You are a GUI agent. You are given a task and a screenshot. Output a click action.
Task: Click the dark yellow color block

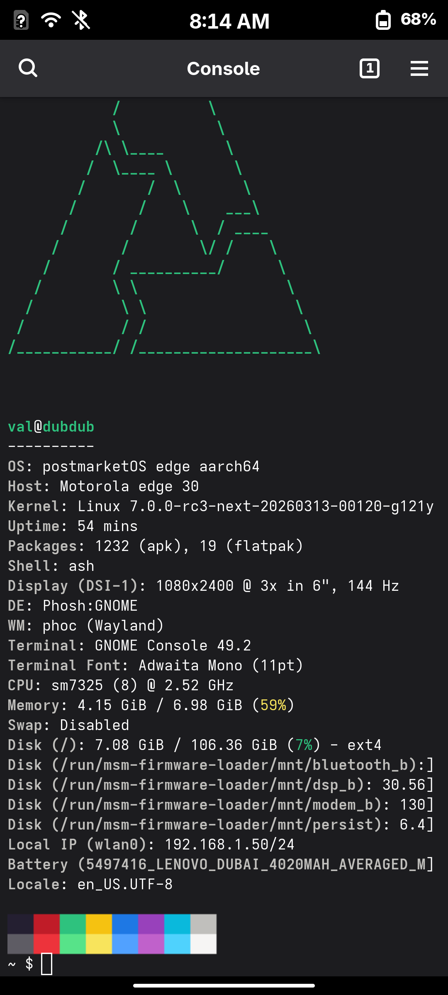[99, 924]
